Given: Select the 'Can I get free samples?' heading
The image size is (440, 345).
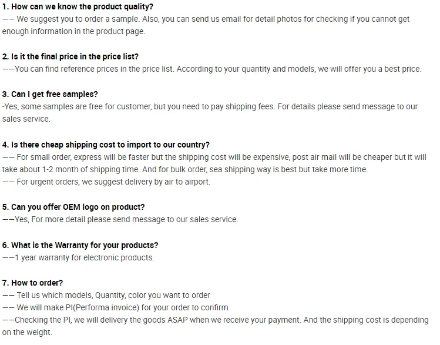Looking at the screenshot, I should pos(50,94).
